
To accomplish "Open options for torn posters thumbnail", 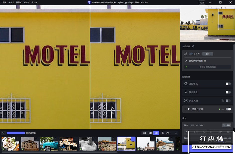I will (x=75, y=139).
